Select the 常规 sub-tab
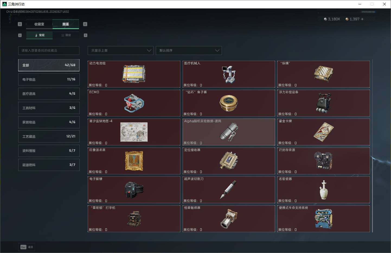 coord(40,35)
